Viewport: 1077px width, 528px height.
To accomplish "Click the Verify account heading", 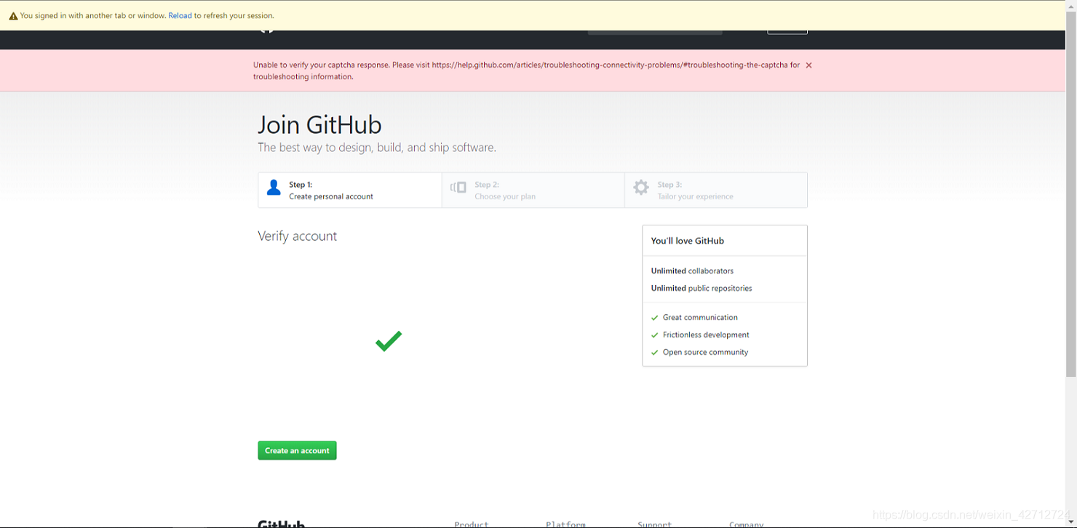I will point(297,236).
